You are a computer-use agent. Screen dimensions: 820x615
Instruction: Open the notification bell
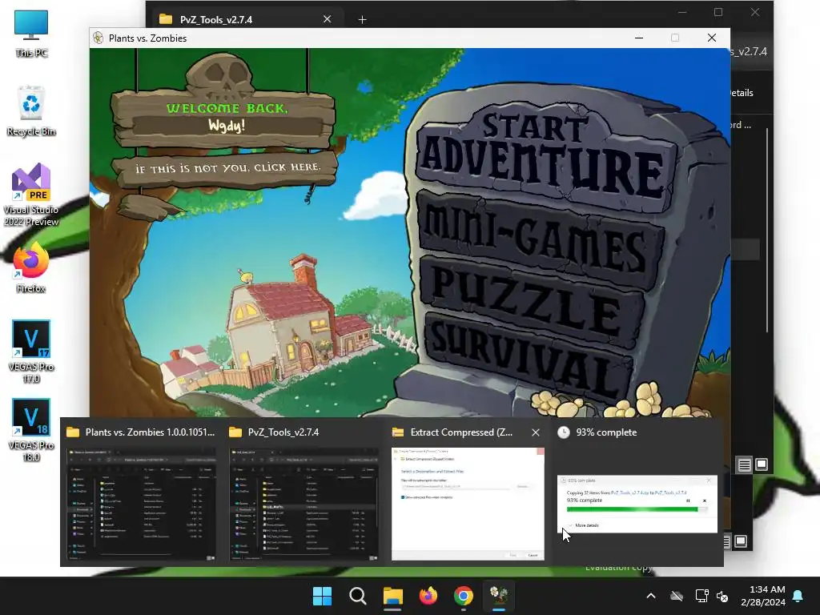click(798, 596)
